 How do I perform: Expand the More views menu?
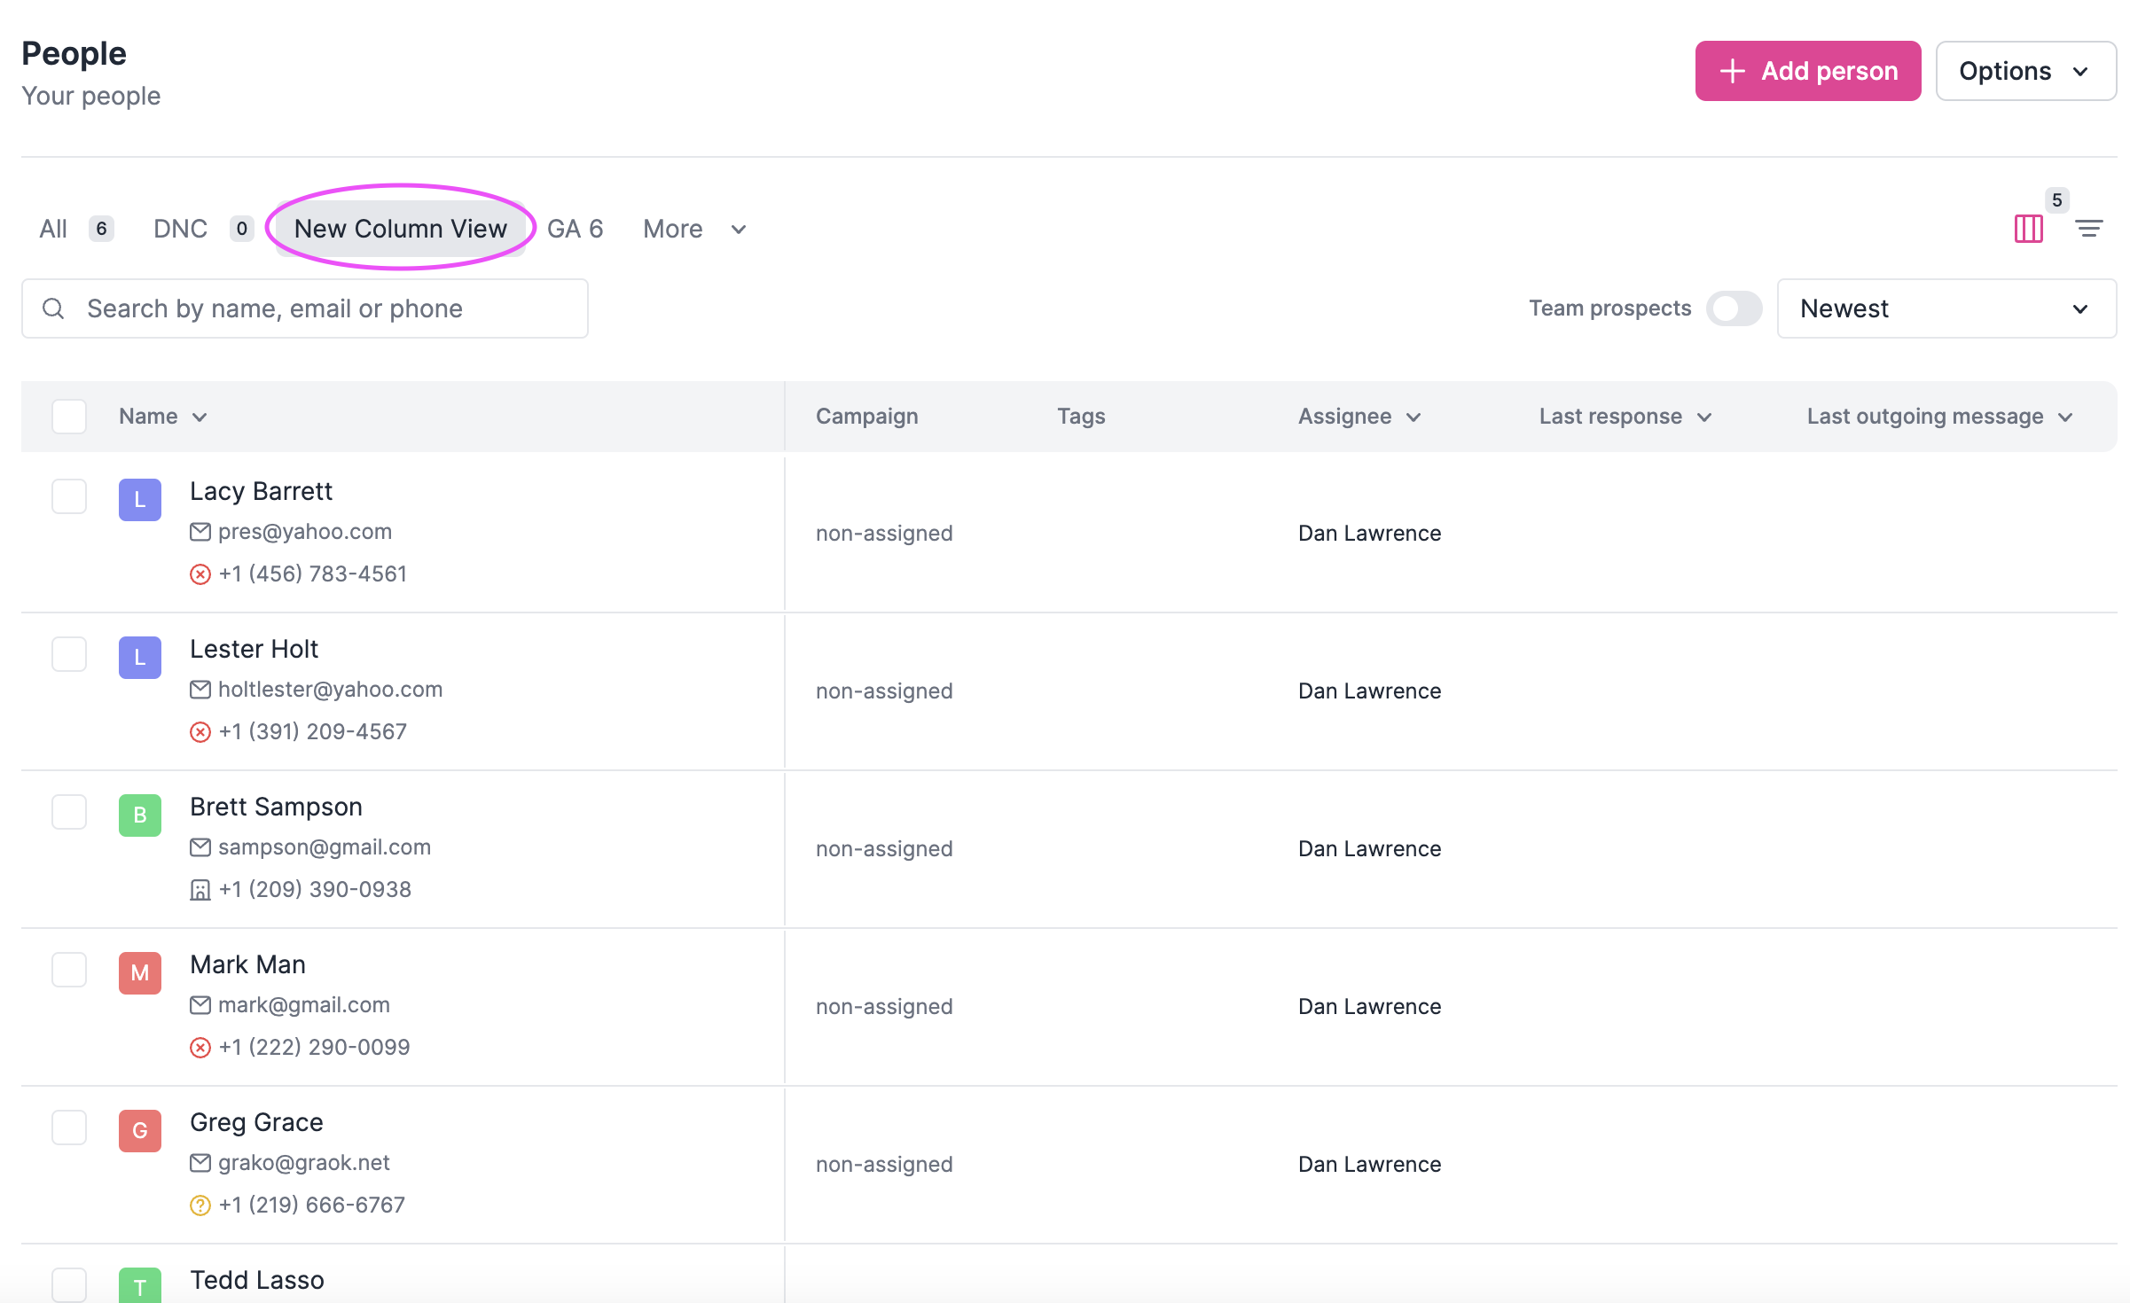(694, 229)
